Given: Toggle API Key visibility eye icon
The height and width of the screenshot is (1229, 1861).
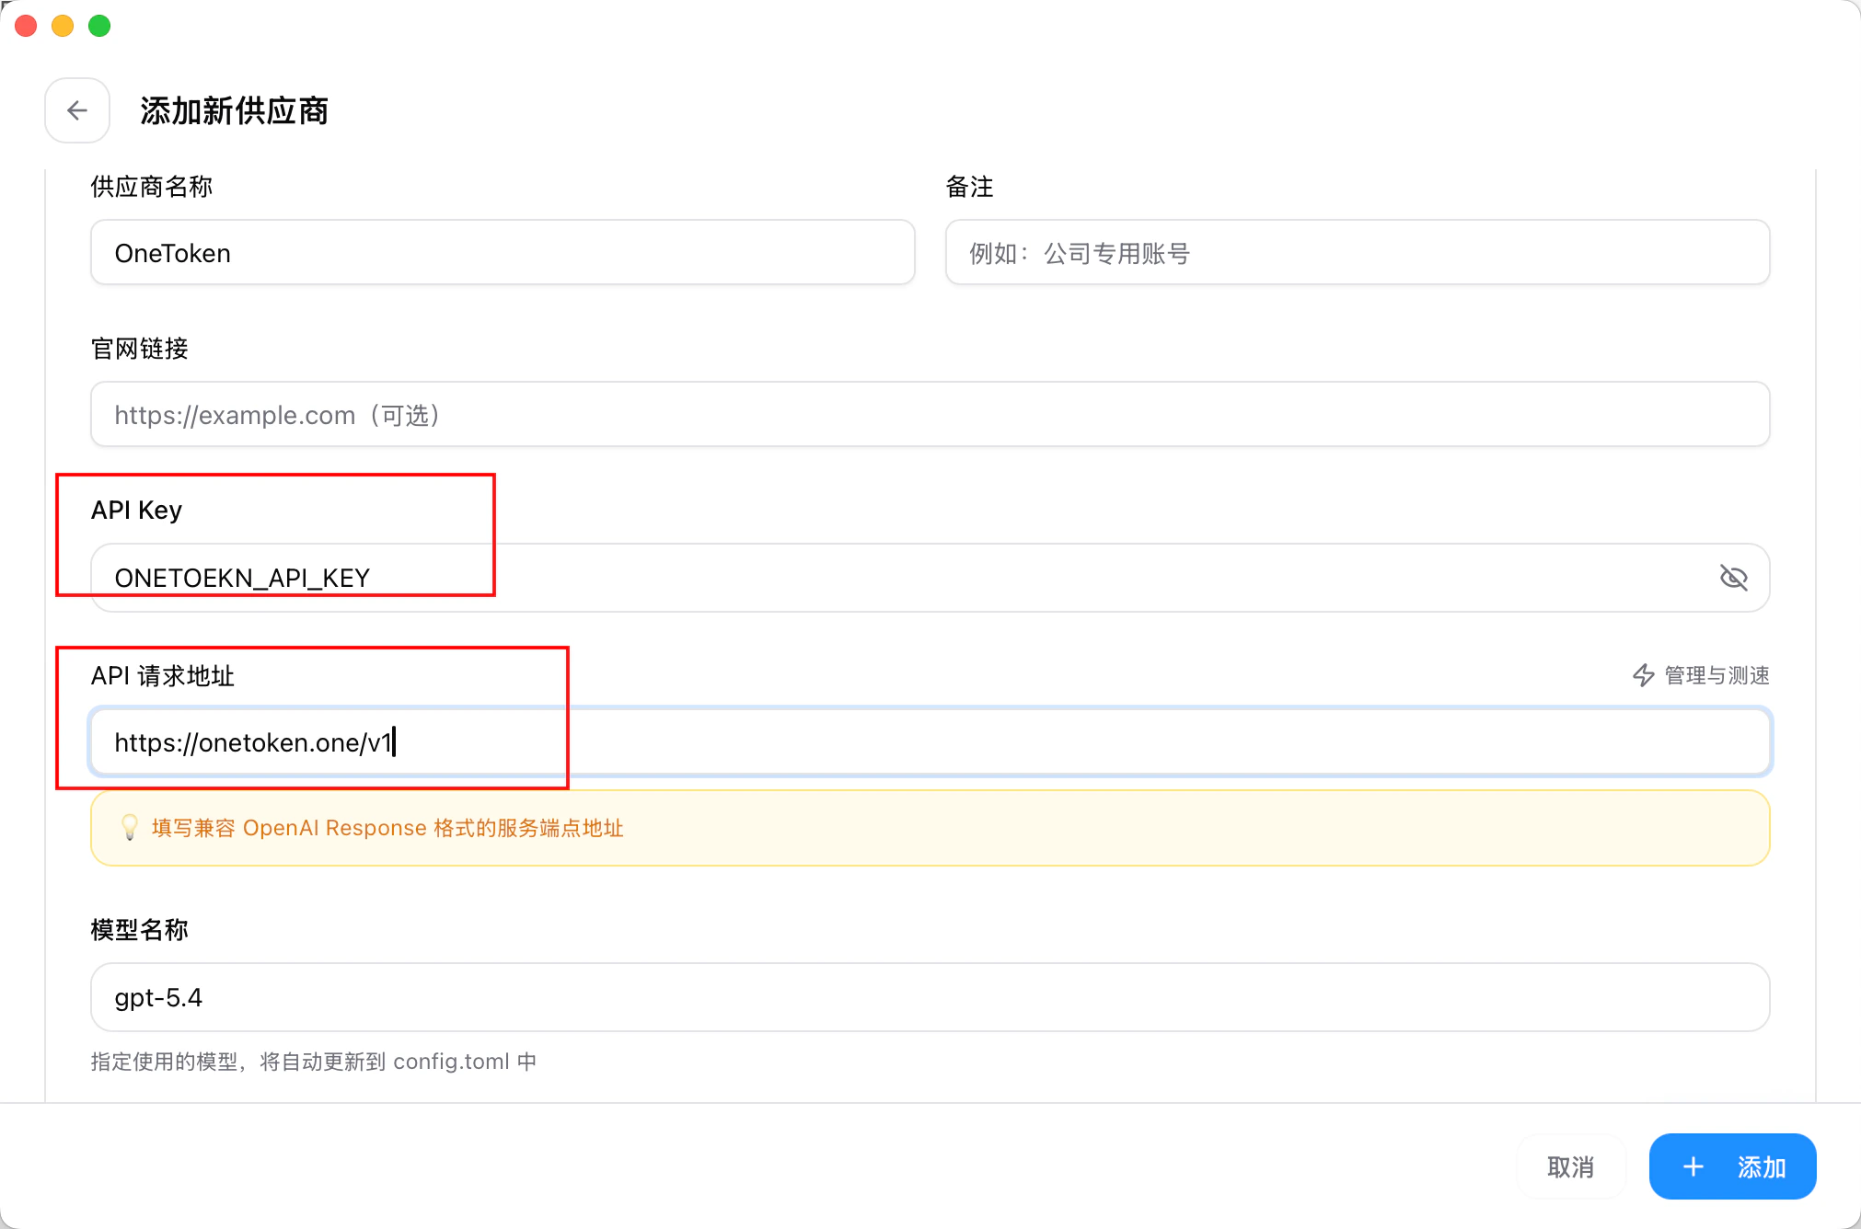Looking at the screenshot, I should (x=1733, y=578).
